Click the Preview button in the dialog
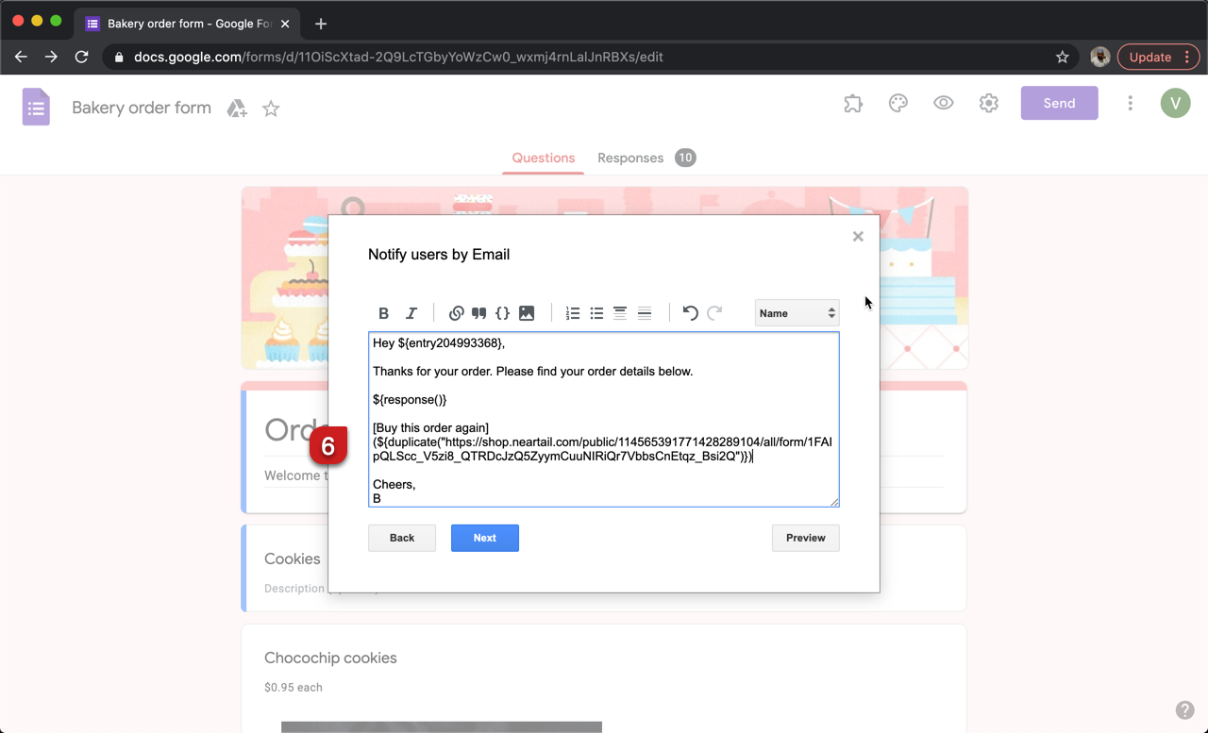 (805, 538)
